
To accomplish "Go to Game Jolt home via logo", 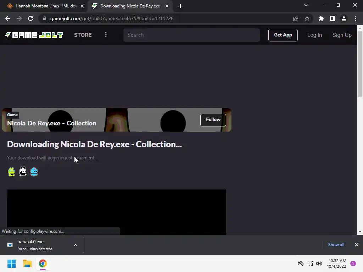I will pos(34,35).
